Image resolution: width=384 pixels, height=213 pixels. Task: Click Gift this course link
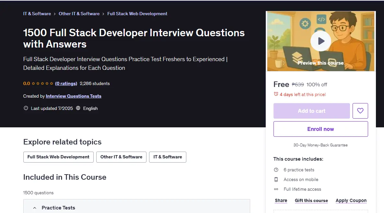click(311, 200)
